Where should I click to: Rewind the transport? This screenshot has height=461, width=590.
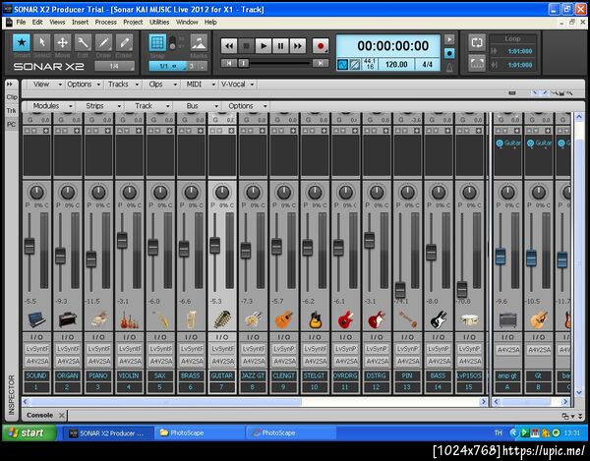(x=229, y=46)
